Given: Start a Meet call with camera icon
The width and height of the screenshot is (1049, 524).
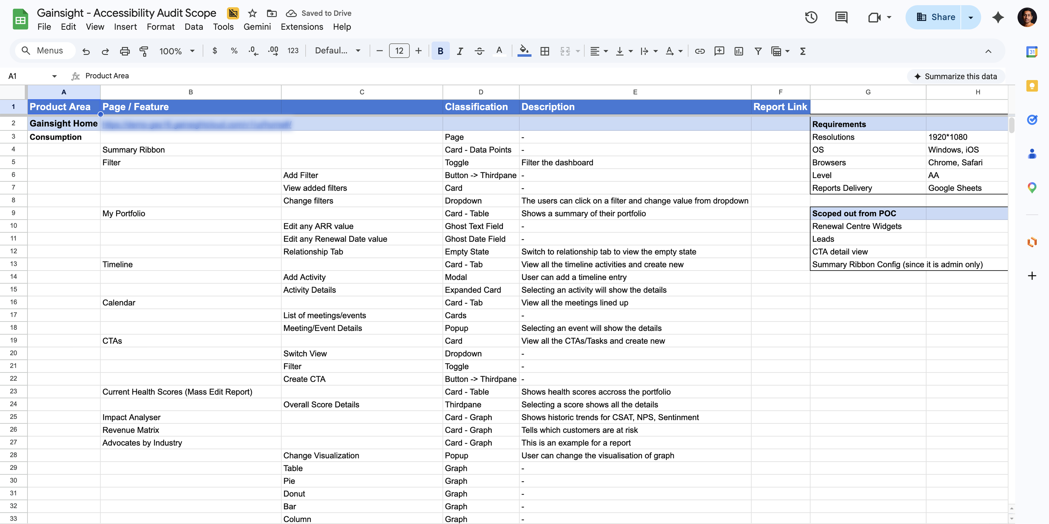Looking at the screenshot, I should 874,17.
